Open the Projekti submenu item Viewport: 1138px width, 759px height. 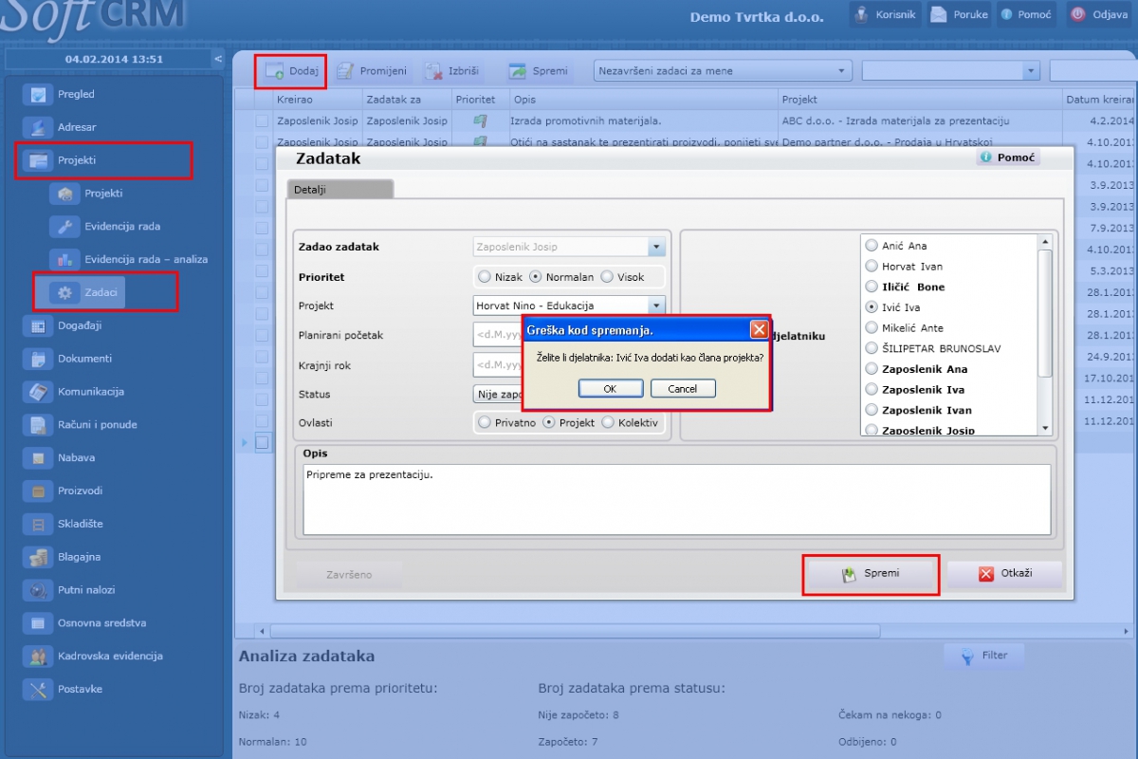coord(103,194)
